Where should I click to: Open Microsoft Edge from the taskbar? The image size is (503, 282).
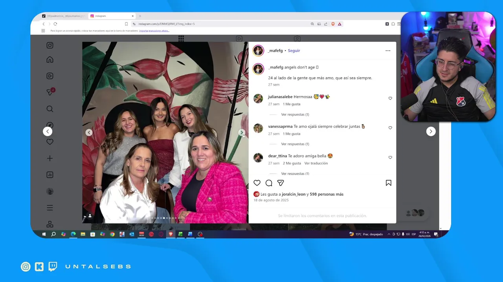(73, 234)
